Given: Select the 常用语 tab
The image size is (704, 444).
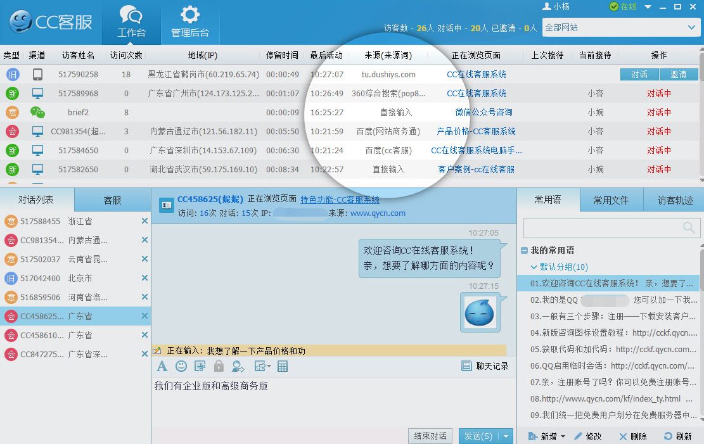Looking at the screenshot, I should coord(547,200).
